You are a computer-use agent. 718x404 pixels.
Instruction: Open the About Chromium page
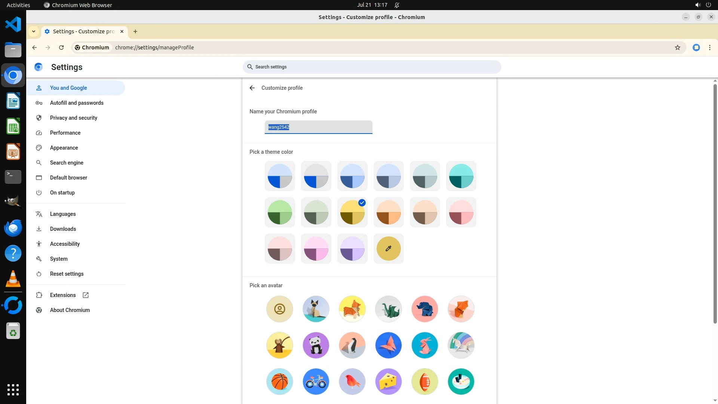click(x=70, y=310)
